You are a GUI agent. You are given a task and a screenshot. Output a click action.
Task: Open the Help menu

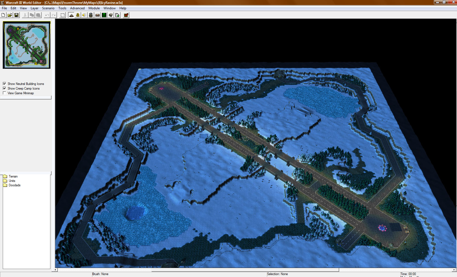[x=123, y=8]
